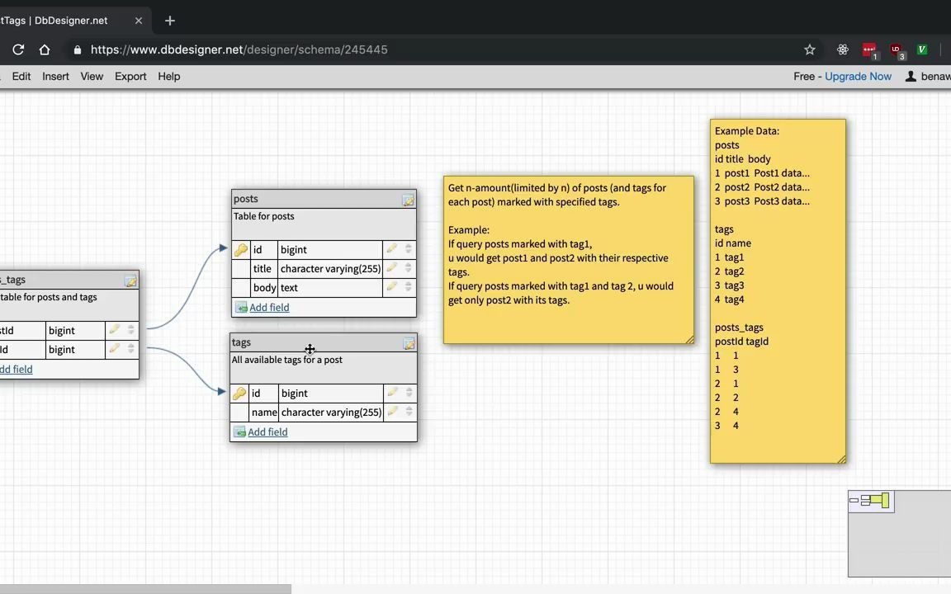Bookmark the page with the star icon
The height and width of the screenshot is (594, 951).
pos(809,49)
